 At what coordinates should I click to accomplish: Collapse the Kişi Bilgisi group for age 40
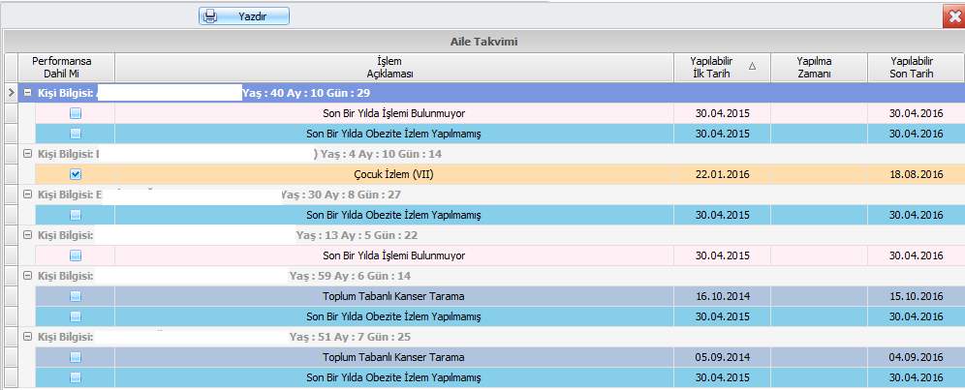coord(26,93)
